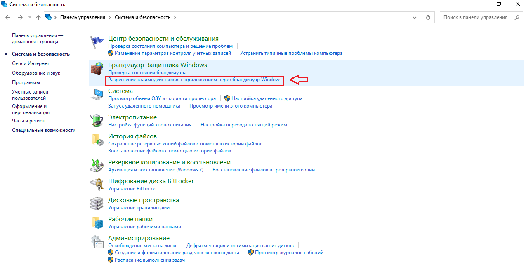This screenshot has height=276, width=526.
Task: Click the Work Folders icon
Action: point(97,222)
